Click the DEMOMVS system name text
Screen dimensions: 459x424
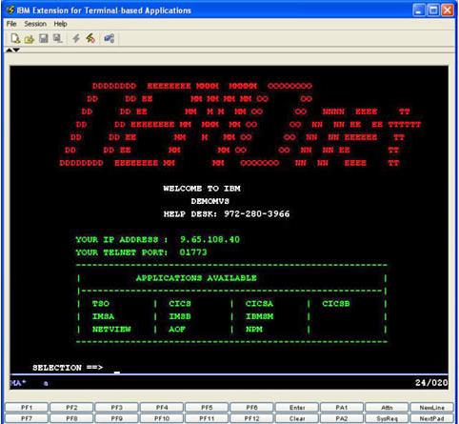[210, 201]
